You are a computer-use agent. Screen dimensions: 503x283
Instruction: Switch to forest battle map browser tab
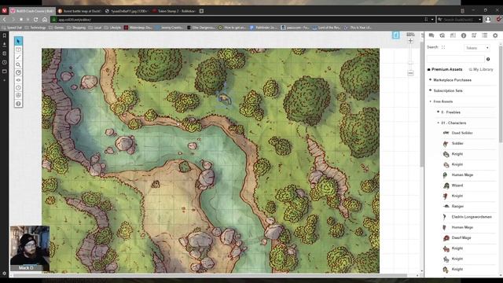coord(79,11)
